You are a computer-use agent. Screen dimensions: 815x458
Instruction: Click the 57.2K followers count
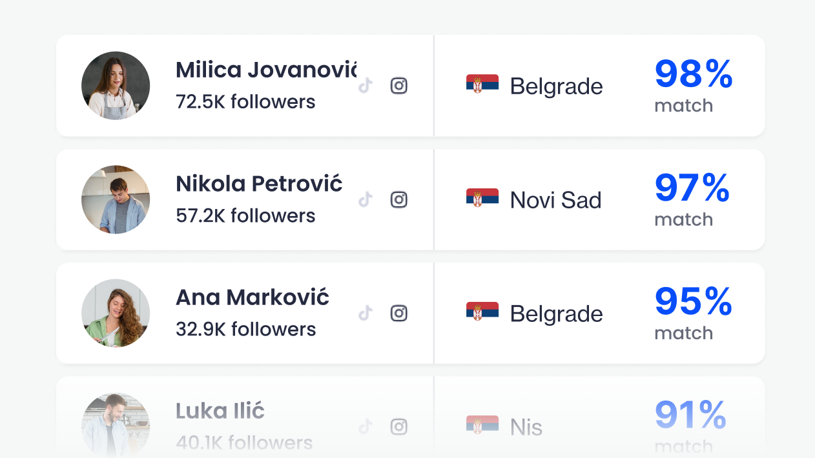[x=245, y=215]
